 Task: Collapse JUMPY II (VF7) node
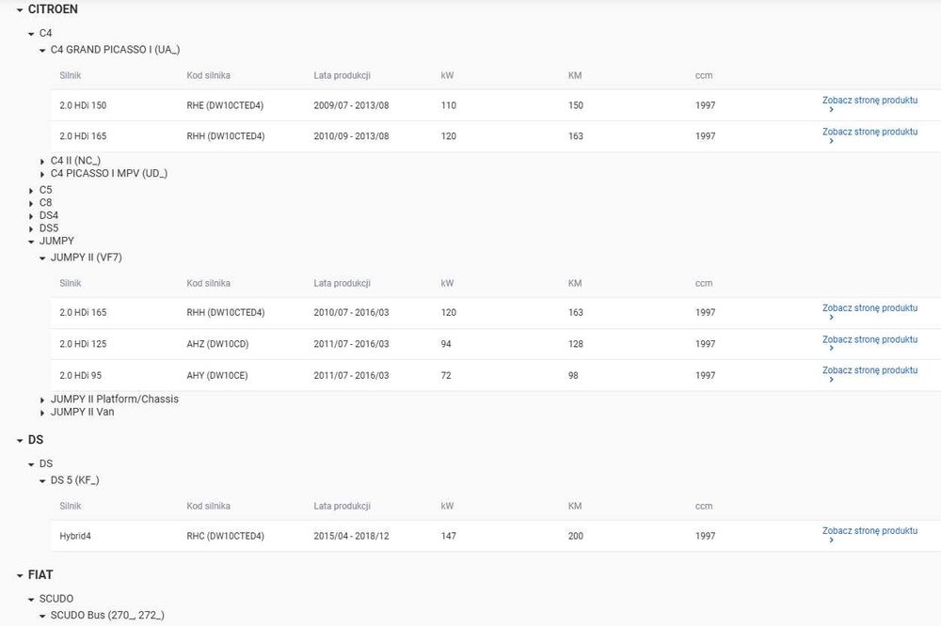42,258
